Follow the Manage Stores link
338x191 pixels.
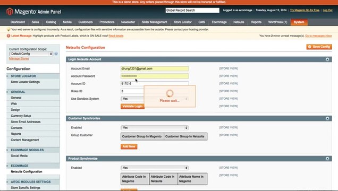pos(19,58)
